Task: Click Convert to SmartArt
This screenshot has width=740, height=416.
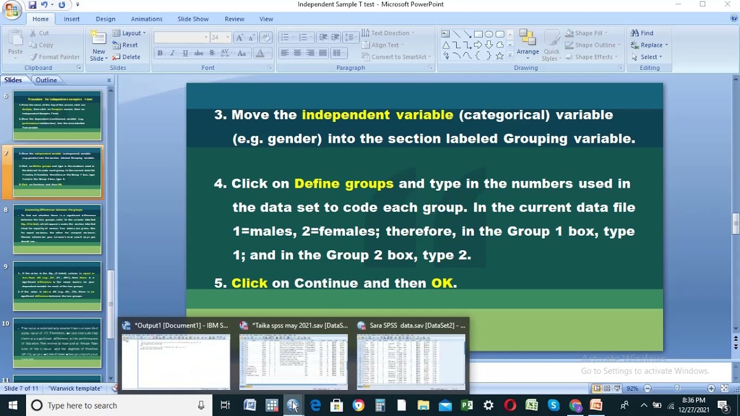Action: click(397, 57)
